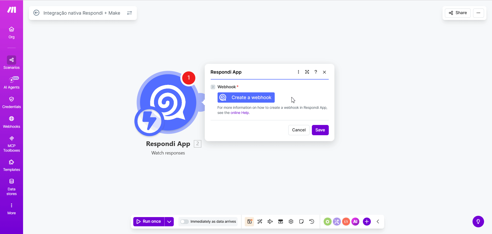
Task: Click the instant trigger lightning badge on module
Action: (x=149, y=121)
